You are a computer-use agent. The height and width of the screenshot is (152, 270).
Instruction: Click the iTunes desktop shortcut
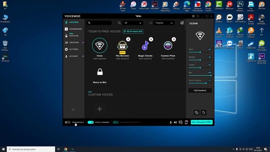point(133,5)
